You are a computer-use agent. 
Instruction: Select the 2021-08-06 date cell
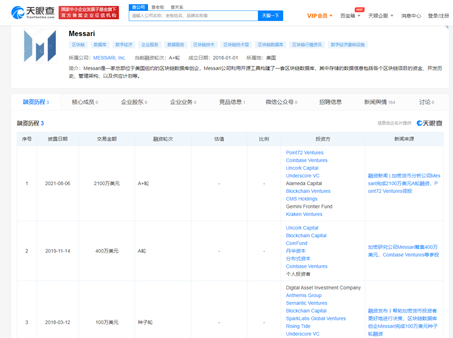point(57,184)
